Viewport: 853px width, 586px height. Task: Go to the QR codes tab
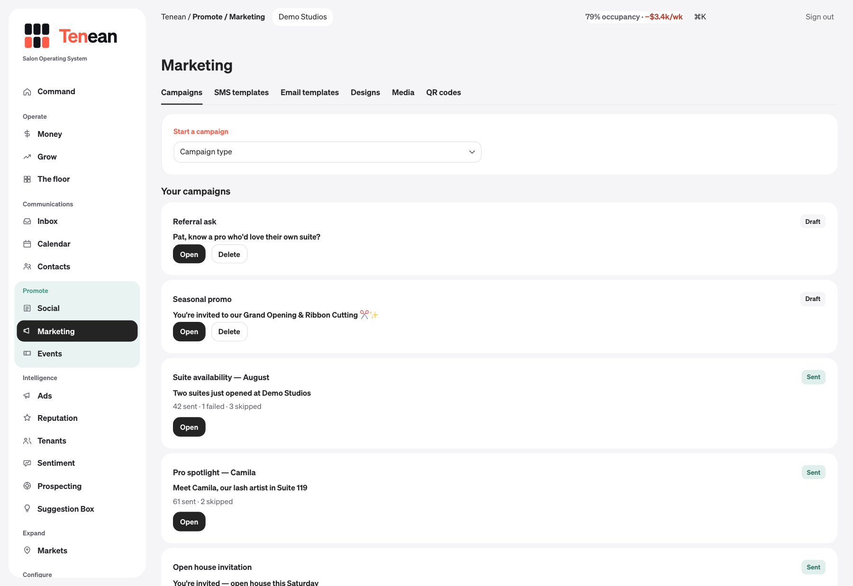[x=444, y=92]
